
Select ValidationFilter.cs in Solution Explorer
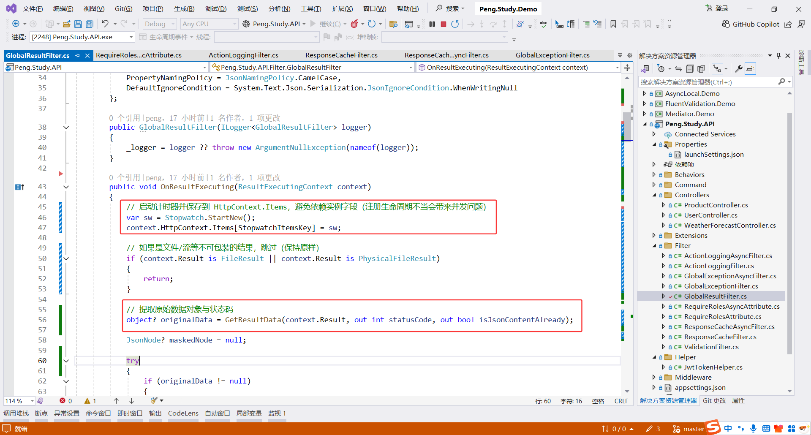tap(711, 347)
